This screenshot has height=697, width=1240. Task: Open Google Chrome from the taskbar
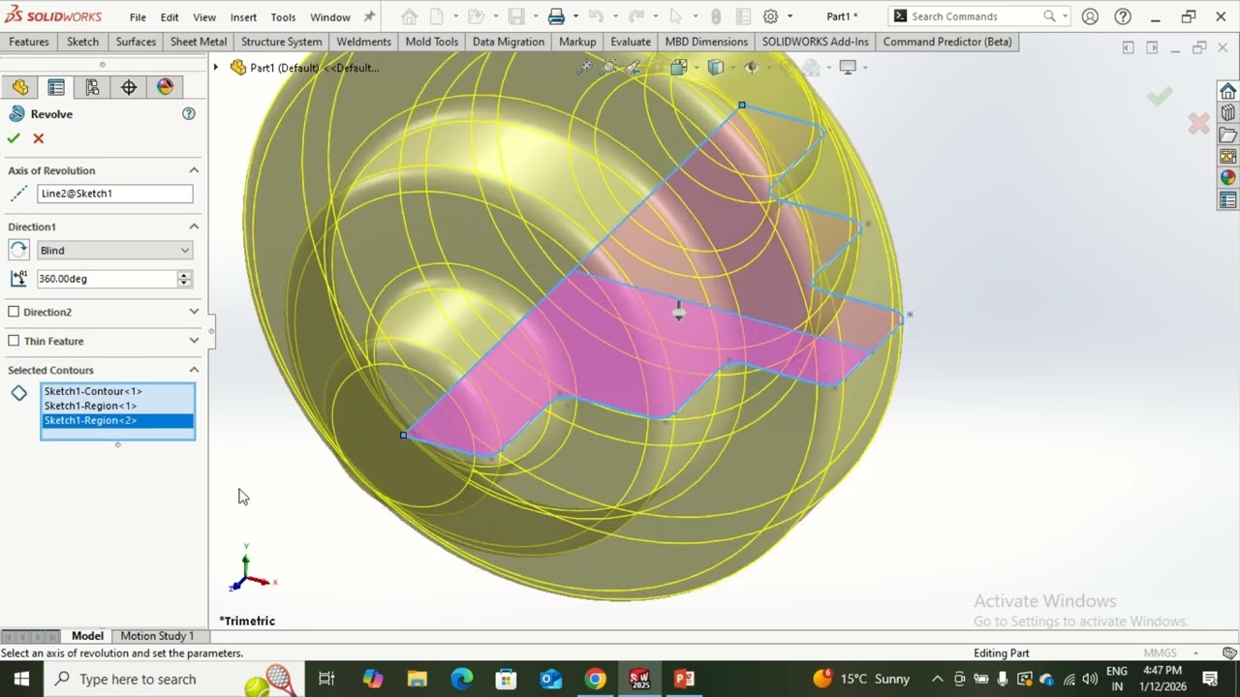point(595,679)
